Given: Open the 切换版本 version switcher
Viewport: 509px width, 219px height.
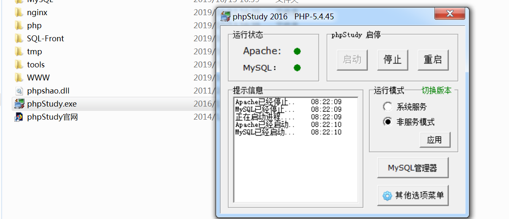Looking at the screenshot, I should point(437,91).
